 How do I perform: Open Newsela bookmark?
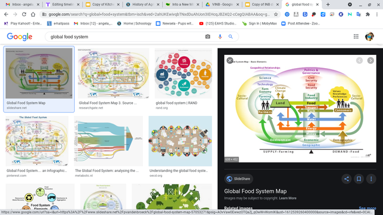pos(175,23)
